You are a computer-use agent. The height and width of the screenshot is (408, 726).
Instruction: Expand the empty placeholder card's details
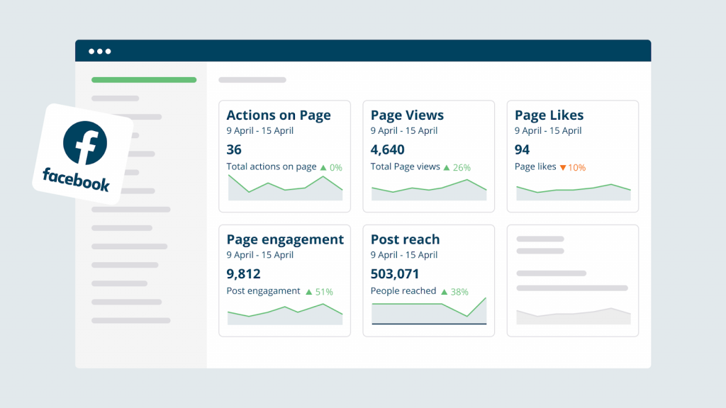[x=572, y=280]
